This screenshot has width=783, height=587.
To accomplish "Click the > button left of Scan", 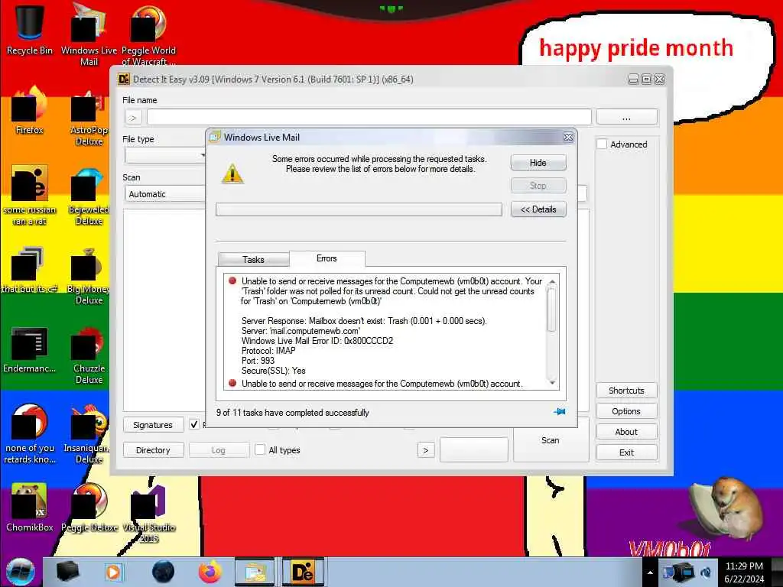I will 425,449.
